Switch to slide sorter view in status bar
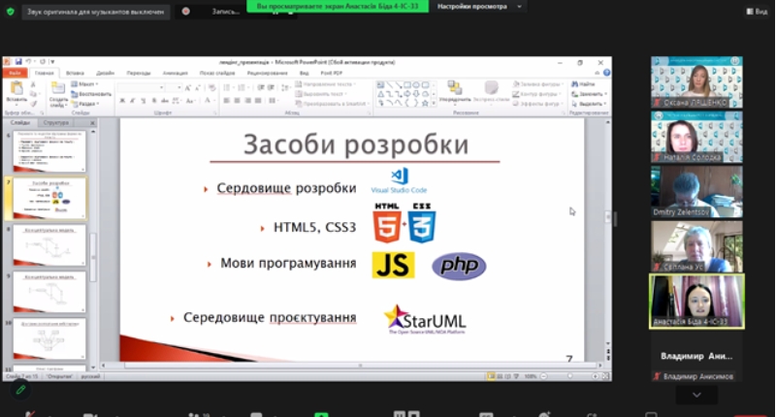 tap(500, 376)
